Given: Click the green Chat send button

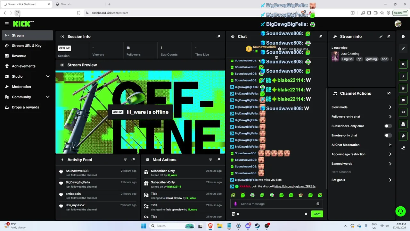Looking at the screenshot, I should (x=317, y=214).
